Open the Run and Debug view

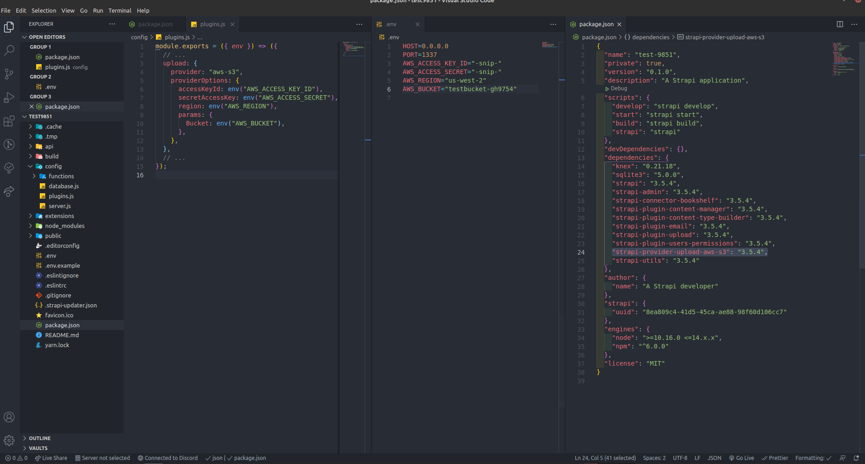click(9, 97)
